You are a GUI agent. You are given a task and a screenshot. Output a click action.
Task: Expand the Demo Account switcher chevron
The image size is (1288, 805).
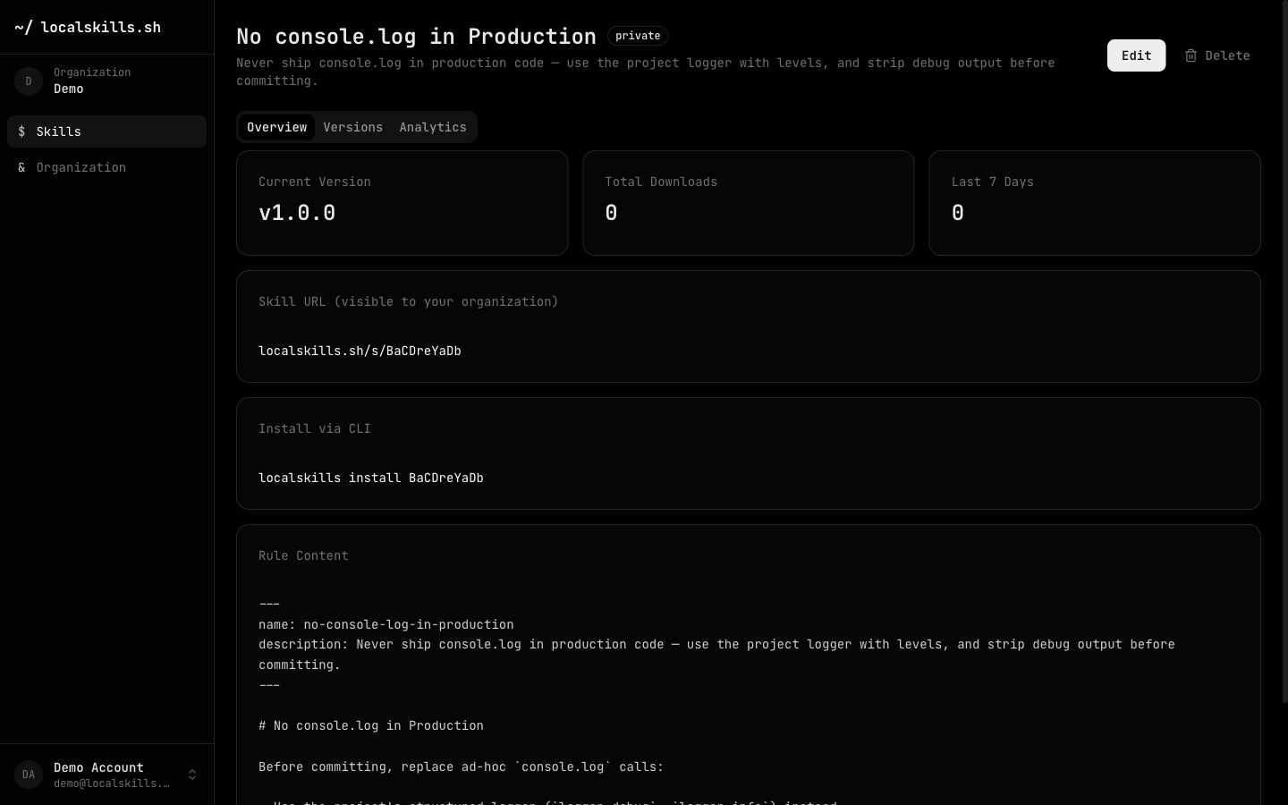192,775
